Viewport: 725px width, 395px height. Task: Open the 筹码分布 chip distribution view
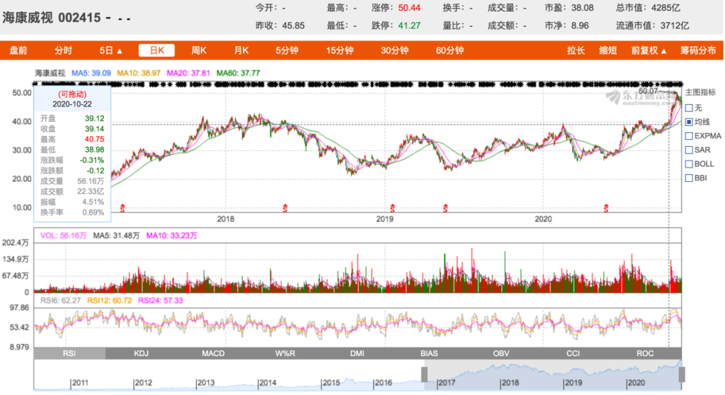697,50
